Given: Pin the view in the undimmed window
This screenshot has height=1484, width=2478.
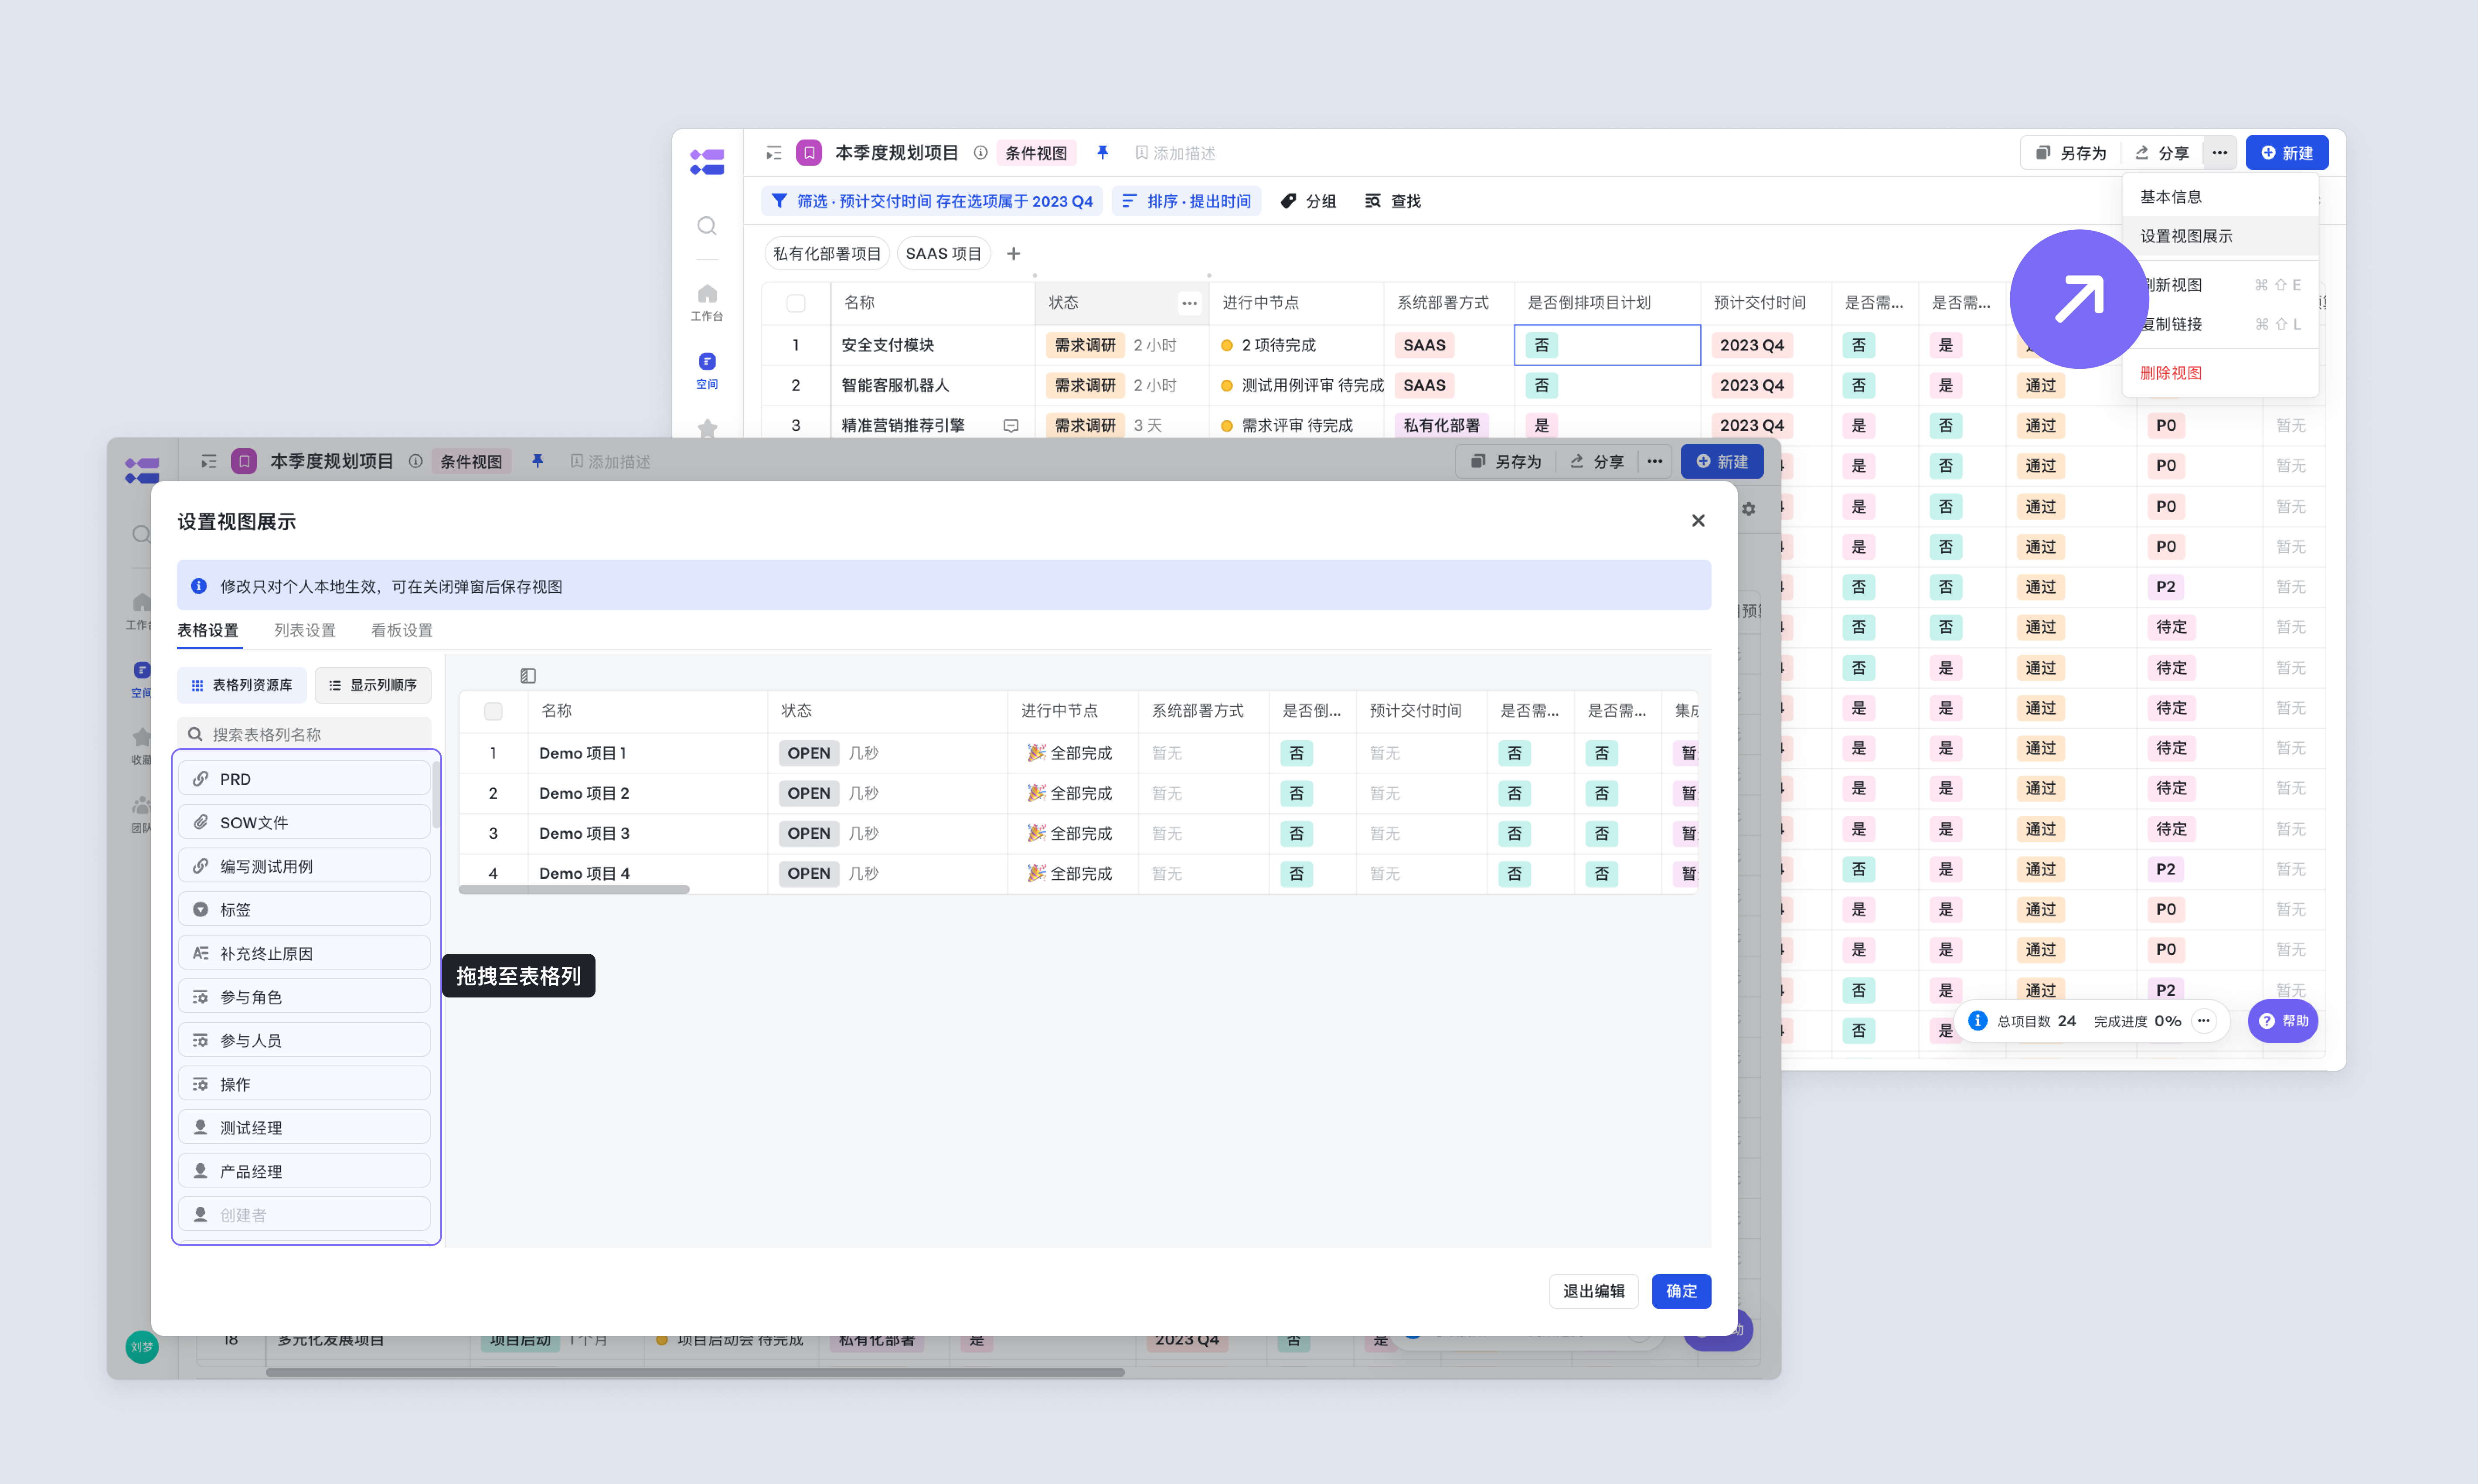Looking at the screenshot, I should (x=1102, y=152).
